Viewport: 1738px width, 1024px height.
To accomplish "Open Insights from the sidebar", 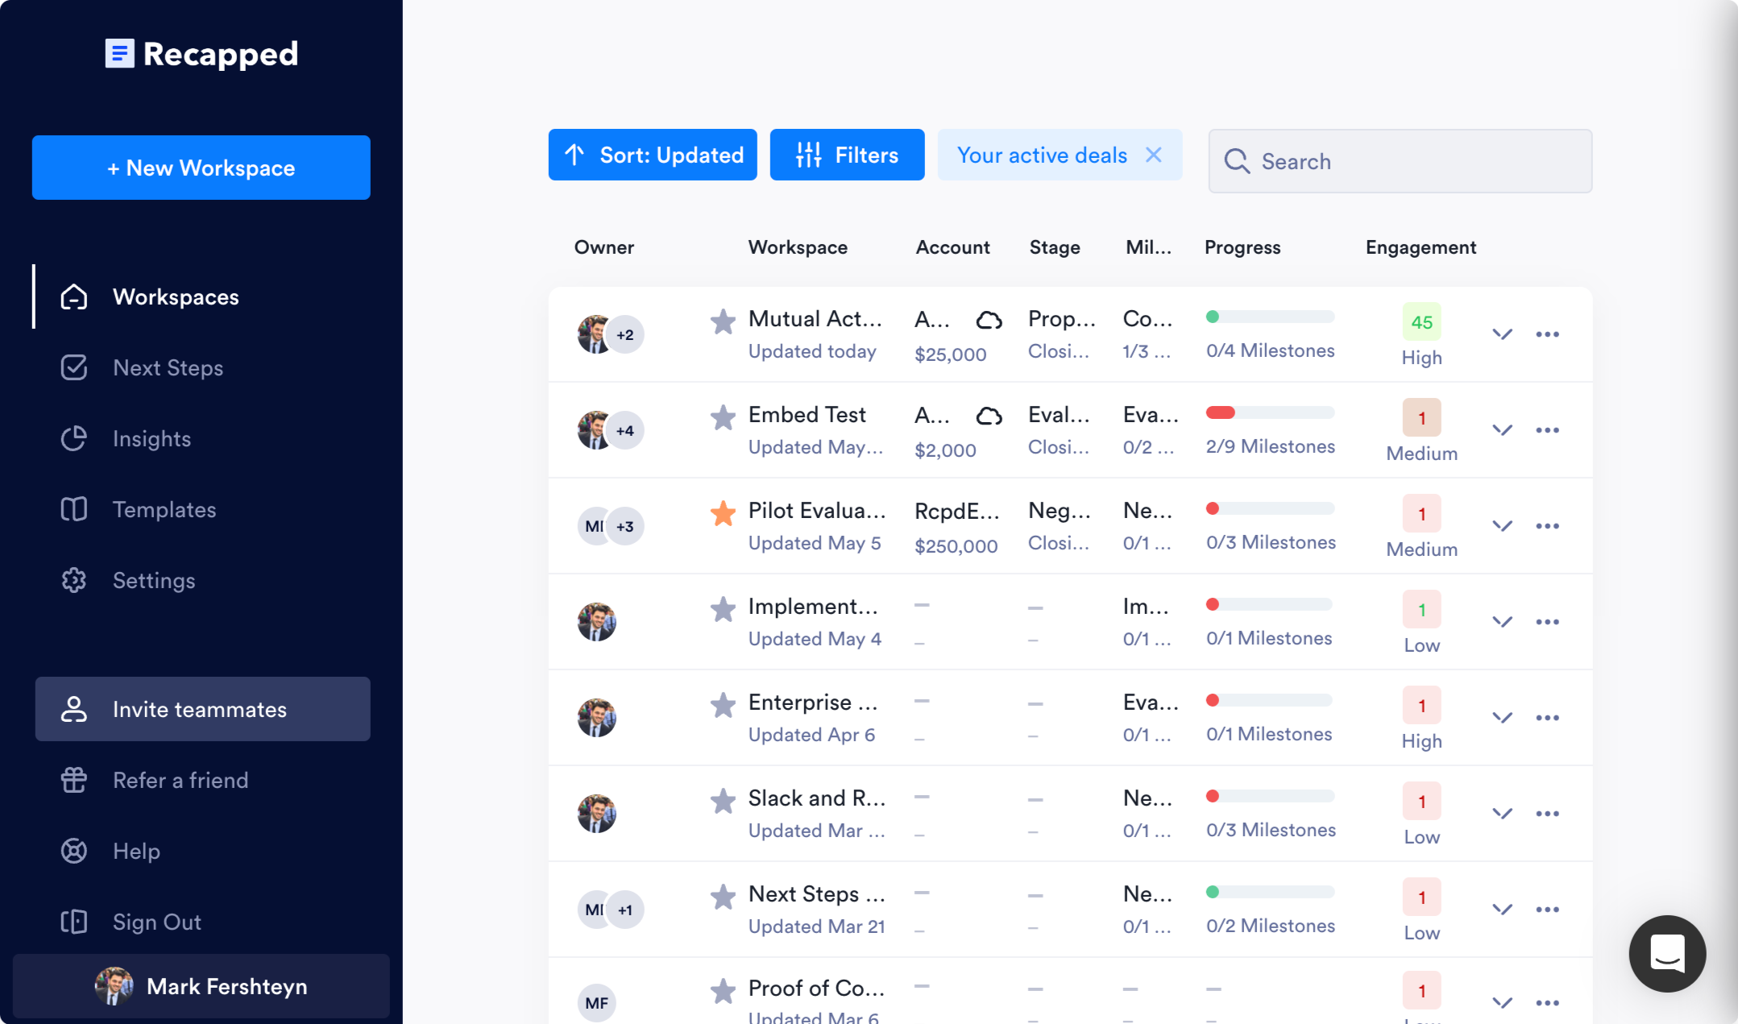I will (x=73, y=438).
